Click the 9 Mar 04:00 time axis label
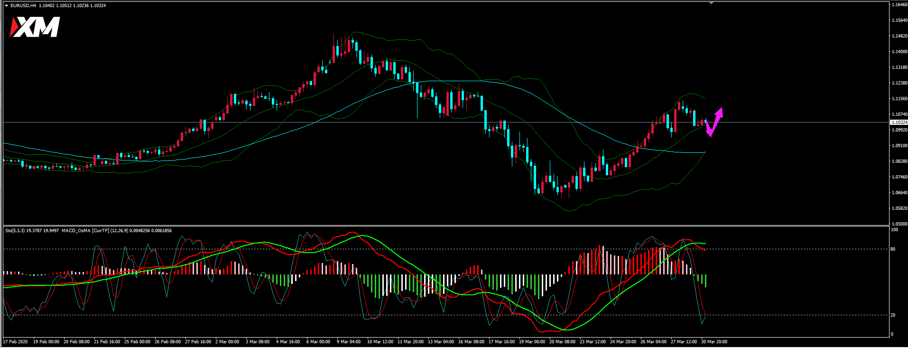 pos(349,342)
